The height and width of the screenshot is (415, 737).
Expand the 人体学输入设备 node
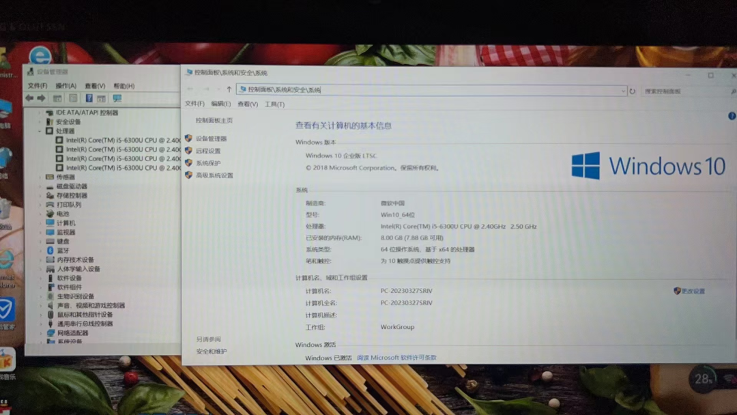tap(40, 270)
